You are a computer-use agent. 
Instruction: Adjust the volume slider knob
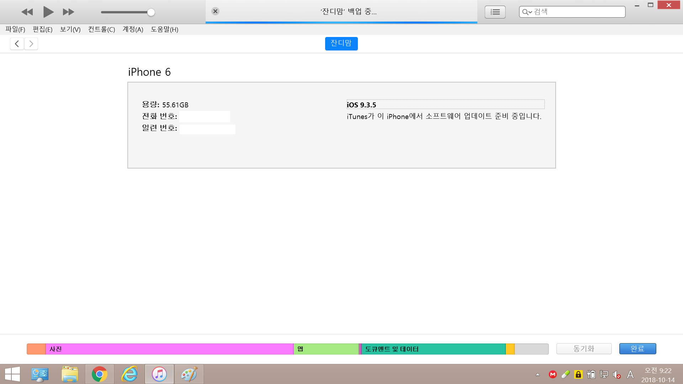click(151, 12)
